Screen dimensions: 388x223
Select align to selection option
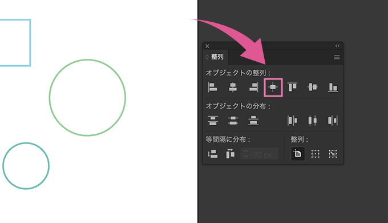coord(315,154)
